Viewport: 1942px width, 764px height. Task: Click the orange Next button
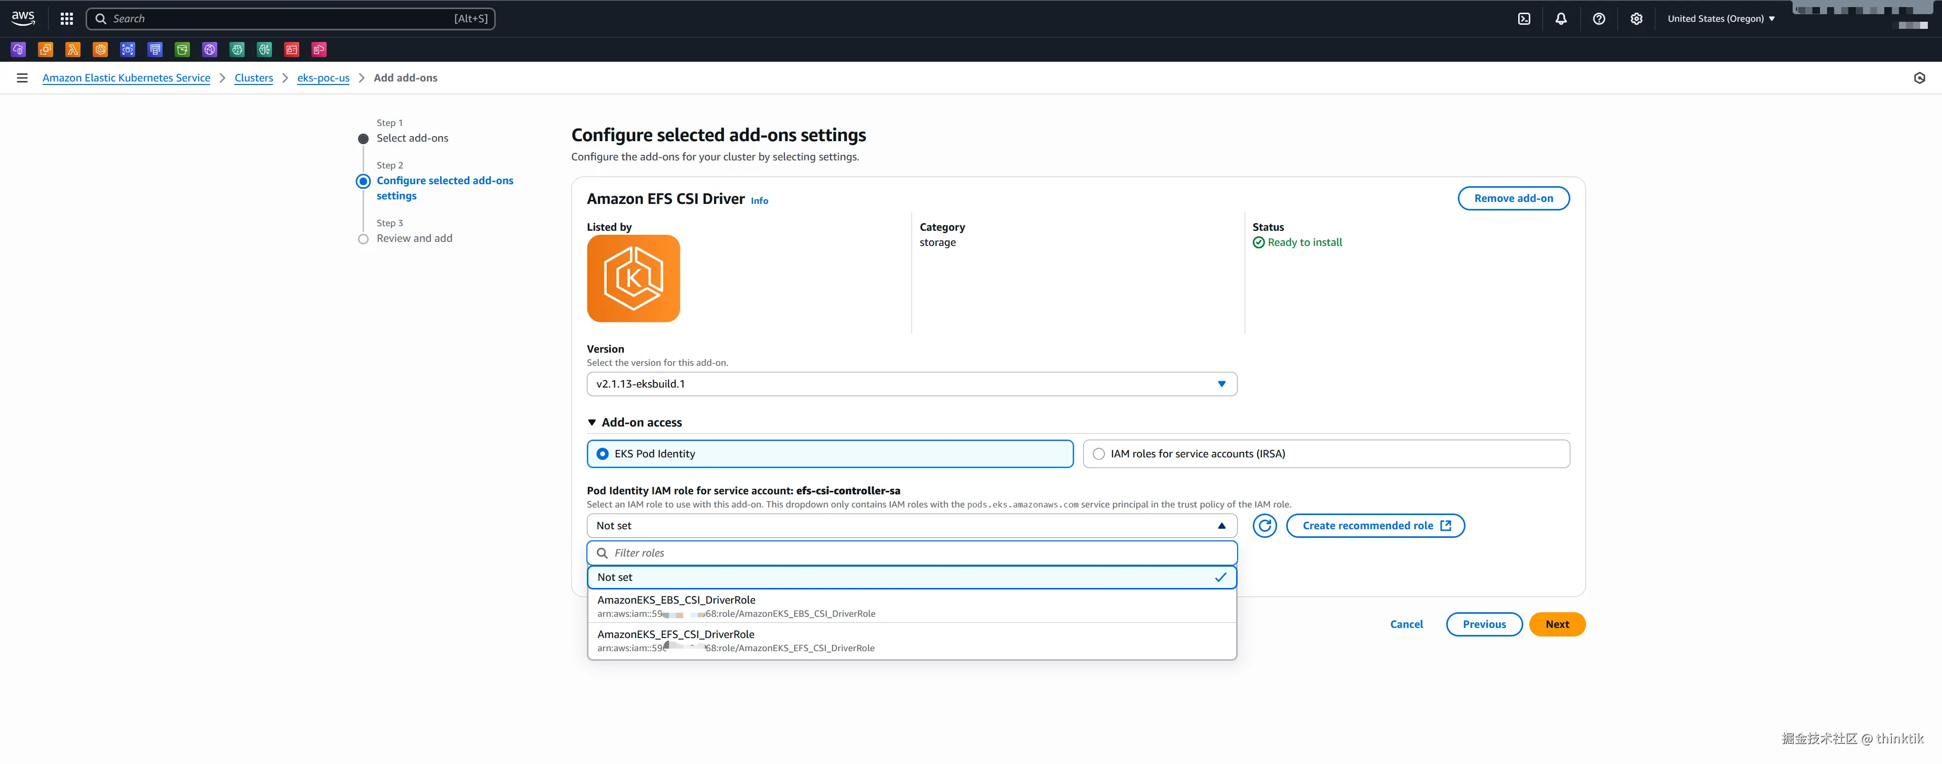(x=1556, y=624)
